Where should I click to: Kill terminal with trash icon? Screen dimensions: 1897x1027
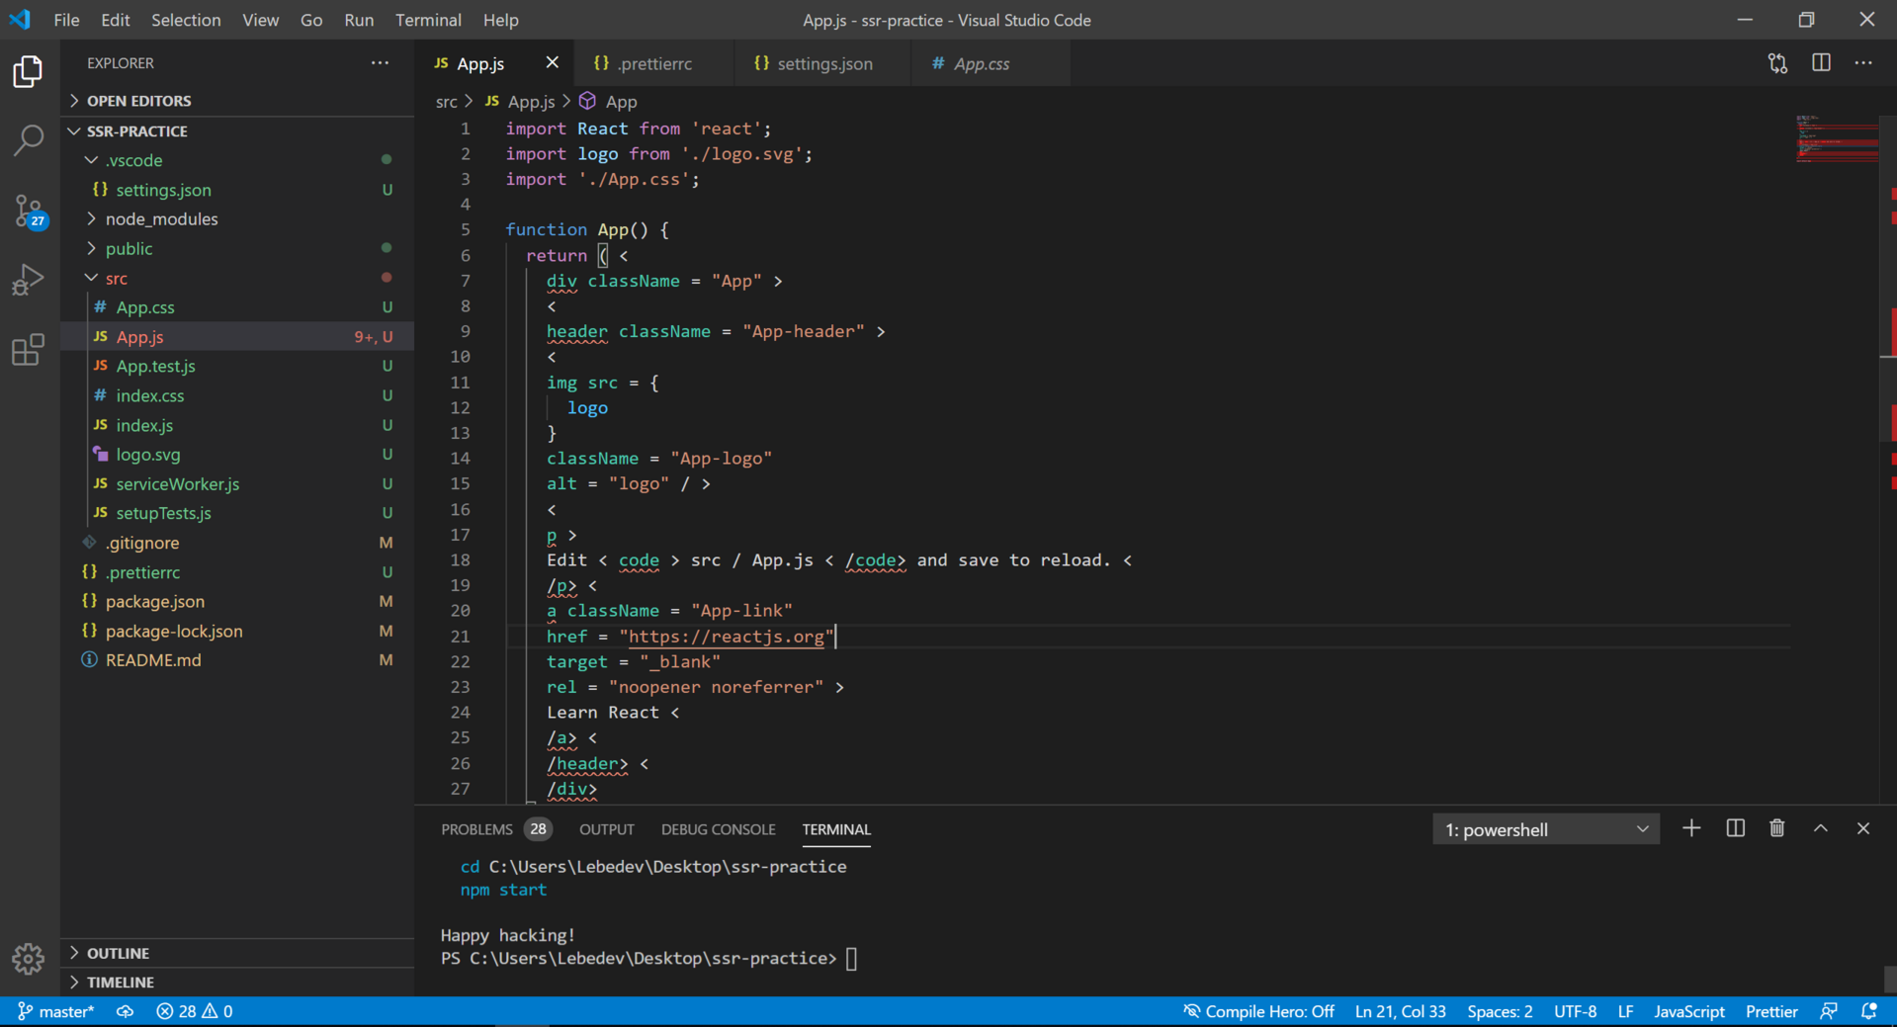click(1777, 828)
